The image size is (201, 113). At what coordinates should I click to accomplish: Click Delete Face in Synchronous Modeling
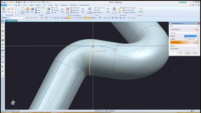pos(74,13)
